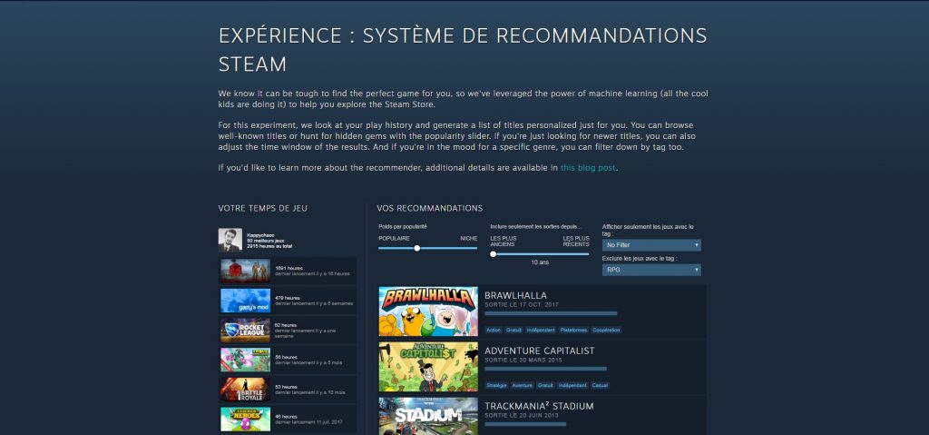
Task: Click the '46 heures' playtime text
Action: (x=286, y=417)
